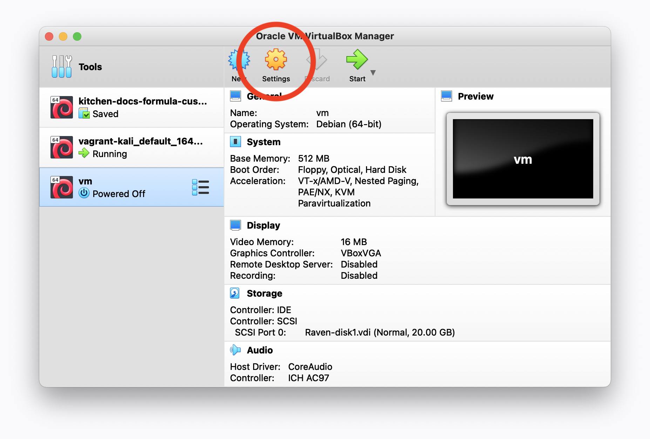Open the vm machine list menu
This screenshot has width=650, height=439.
coord(201,187)
